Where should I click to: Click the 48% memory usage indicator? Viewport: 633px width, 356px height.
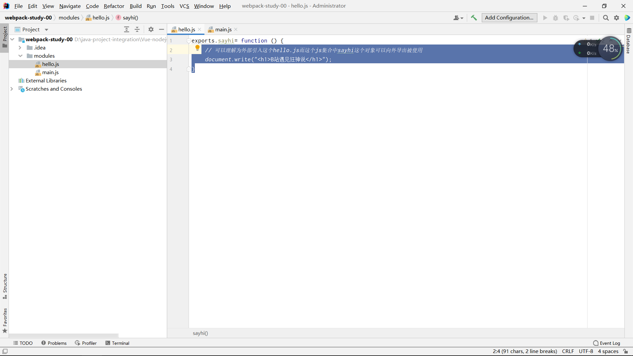click(x=610, y=49)
